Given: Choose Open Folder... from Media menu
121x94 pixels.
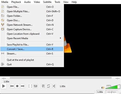Looking at the screenshot, I should 32,16.
